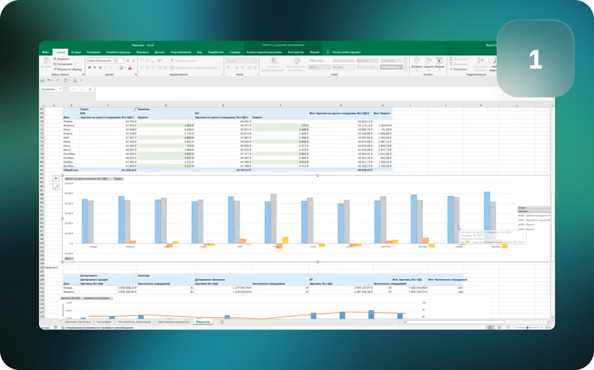
Task: Add a new sheet with plus button
Action: (x=222, y=322)
